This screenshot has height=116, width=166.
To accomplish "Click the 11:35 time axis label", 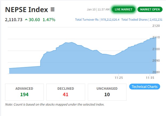I will [x=150, y=78].
